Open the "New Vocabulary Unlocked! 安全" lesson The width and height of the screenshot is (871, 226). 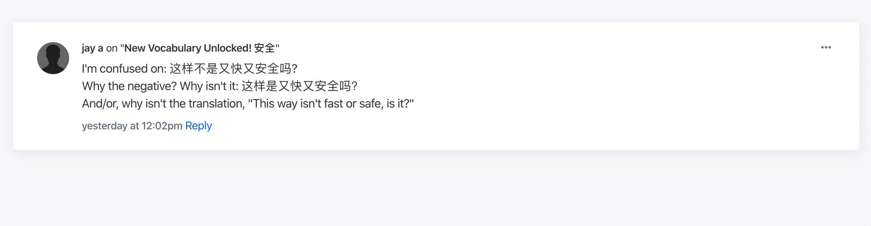coord(199,48)
